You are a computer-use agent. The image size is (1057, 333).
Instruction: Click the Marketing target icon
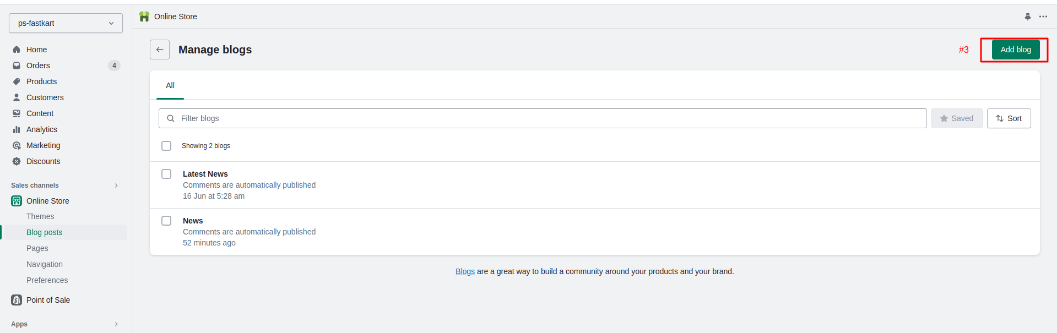17,145
